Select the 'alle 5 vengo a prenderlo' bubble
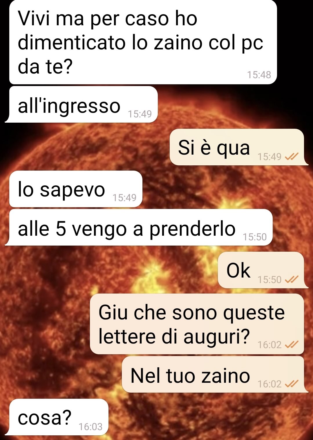 (x=139, y=227)
